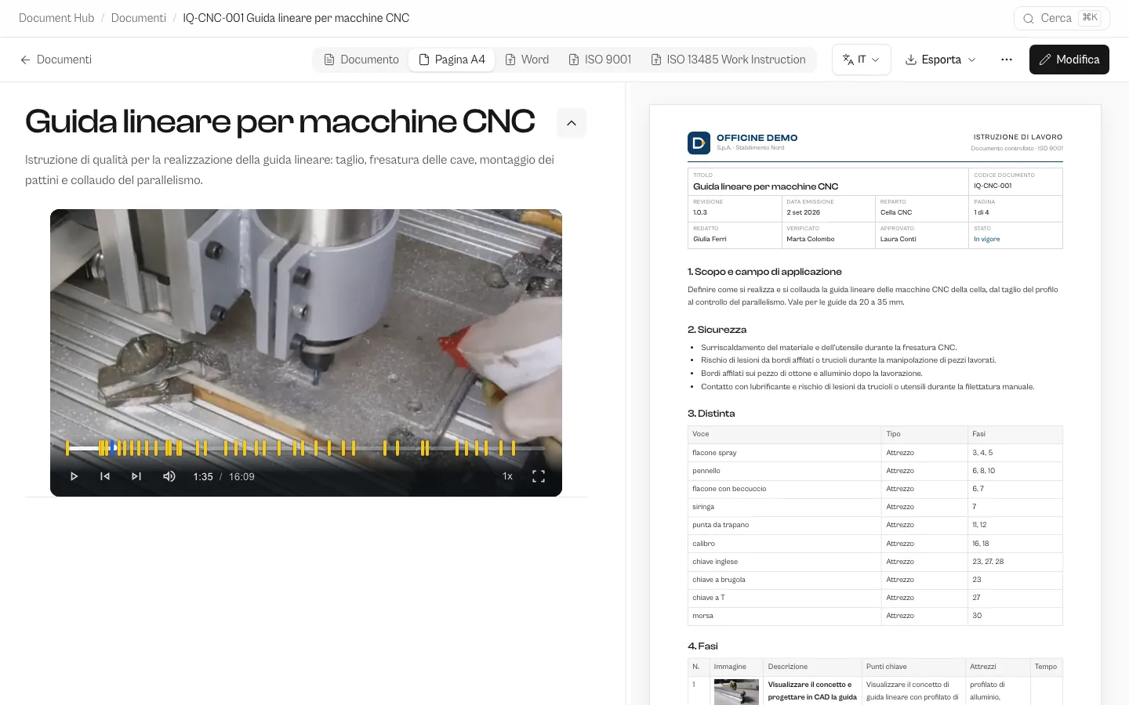This screenshot has width=1129, height=705.
Task: Open ISO 13485 Work Instruction tab
Action: (x=728, y=60)
